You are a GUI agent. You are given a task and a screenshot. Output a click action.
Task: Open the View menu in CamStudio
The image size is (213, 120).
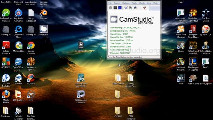tap(149, 3)
